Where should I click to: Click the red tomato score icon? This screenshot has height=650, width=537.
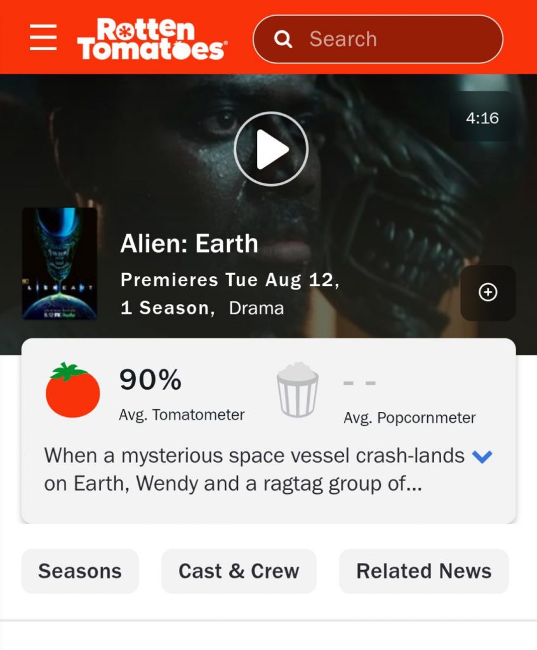click(72, 390)
